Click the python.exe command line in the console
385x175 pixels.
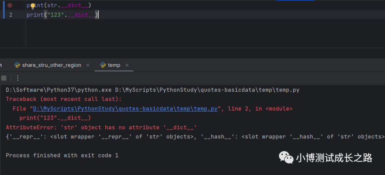click(x=153, y=90)
